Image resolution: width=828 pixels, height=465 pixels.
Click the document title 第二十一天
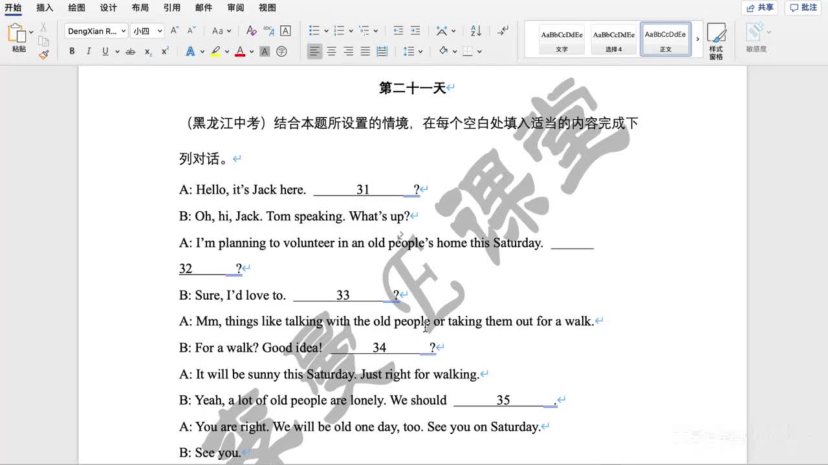click(413, 88)
